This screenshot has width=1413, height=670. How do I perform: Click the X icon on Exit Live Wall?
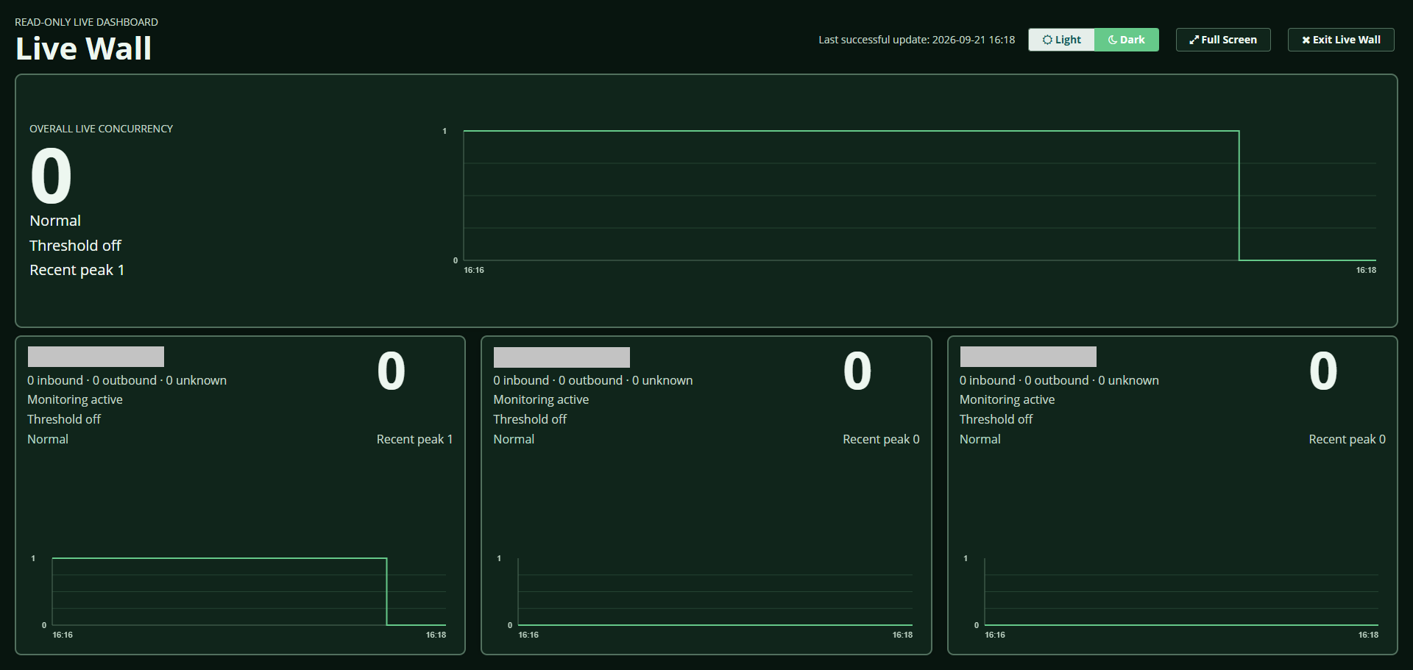tap(1306, 40)
